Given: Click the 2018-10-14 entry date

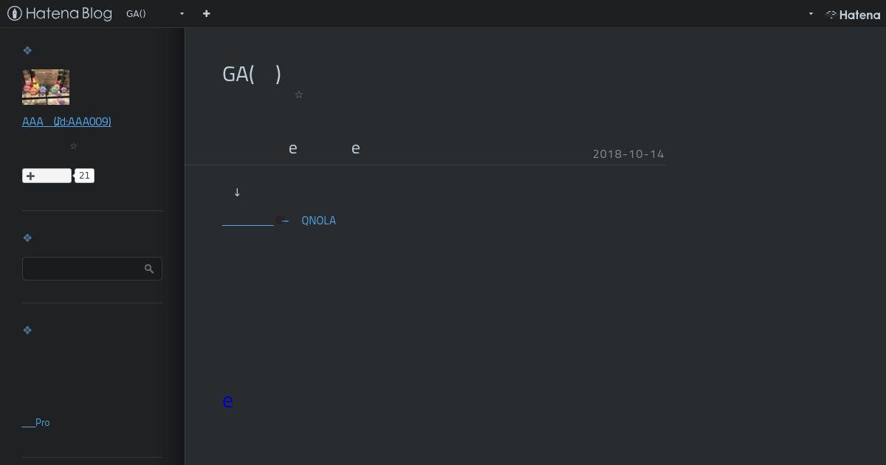Looking at the screenshot, I should (x=628, y=154).
